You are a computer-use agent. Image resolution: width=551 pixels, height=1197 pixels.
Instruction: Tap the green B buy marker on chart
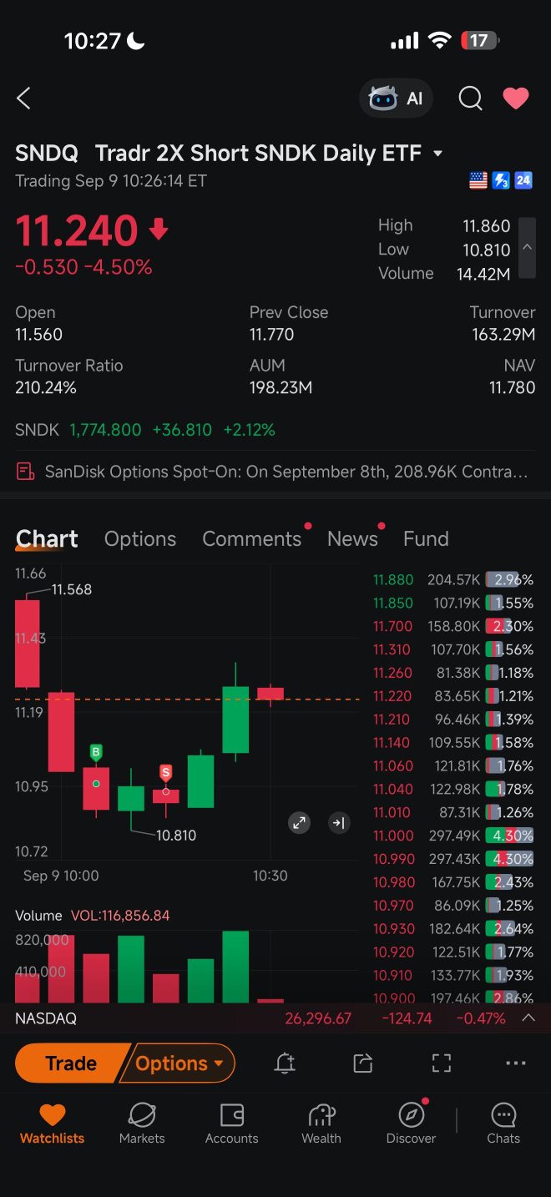(96, 753)
